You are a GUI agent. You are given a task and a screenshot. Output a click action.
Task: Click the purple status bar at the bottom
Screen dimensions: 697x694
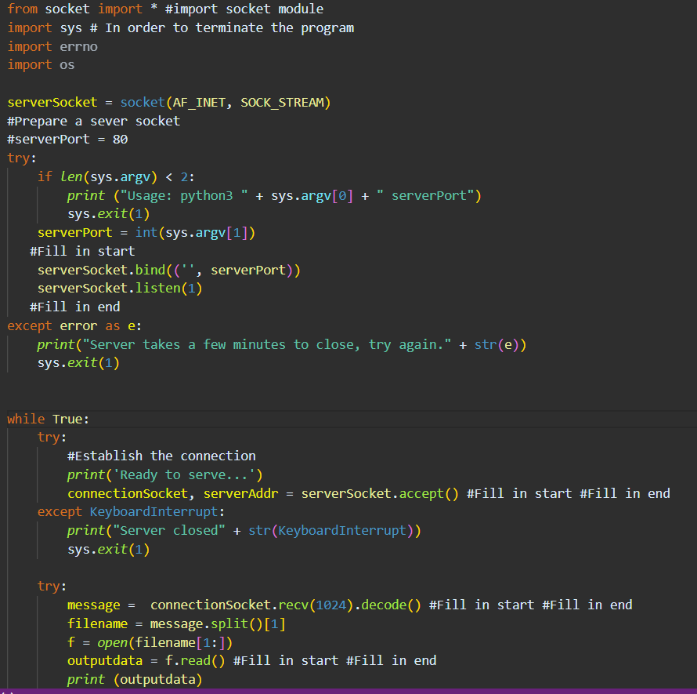pyautogui.click(x=348, y=691)
